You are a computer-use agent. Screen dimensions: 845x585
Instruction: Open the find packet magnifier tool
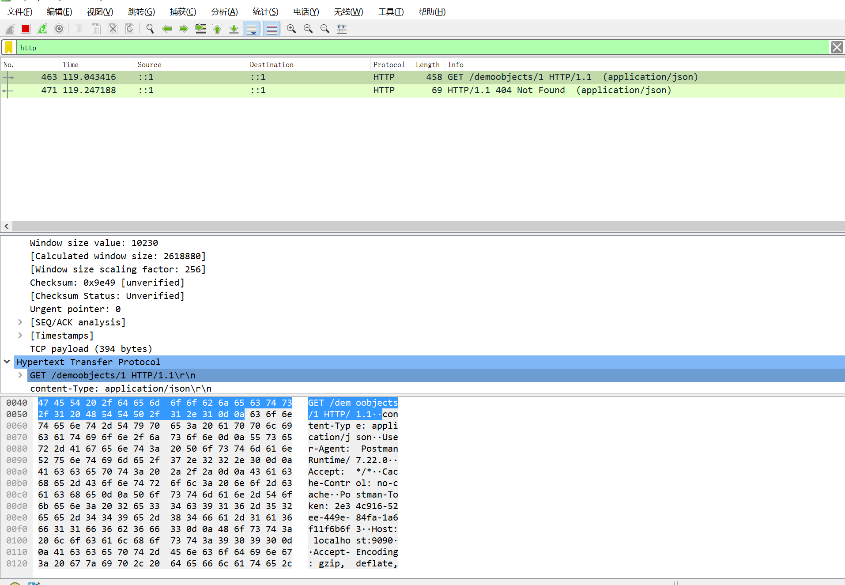tap(150, 29)
